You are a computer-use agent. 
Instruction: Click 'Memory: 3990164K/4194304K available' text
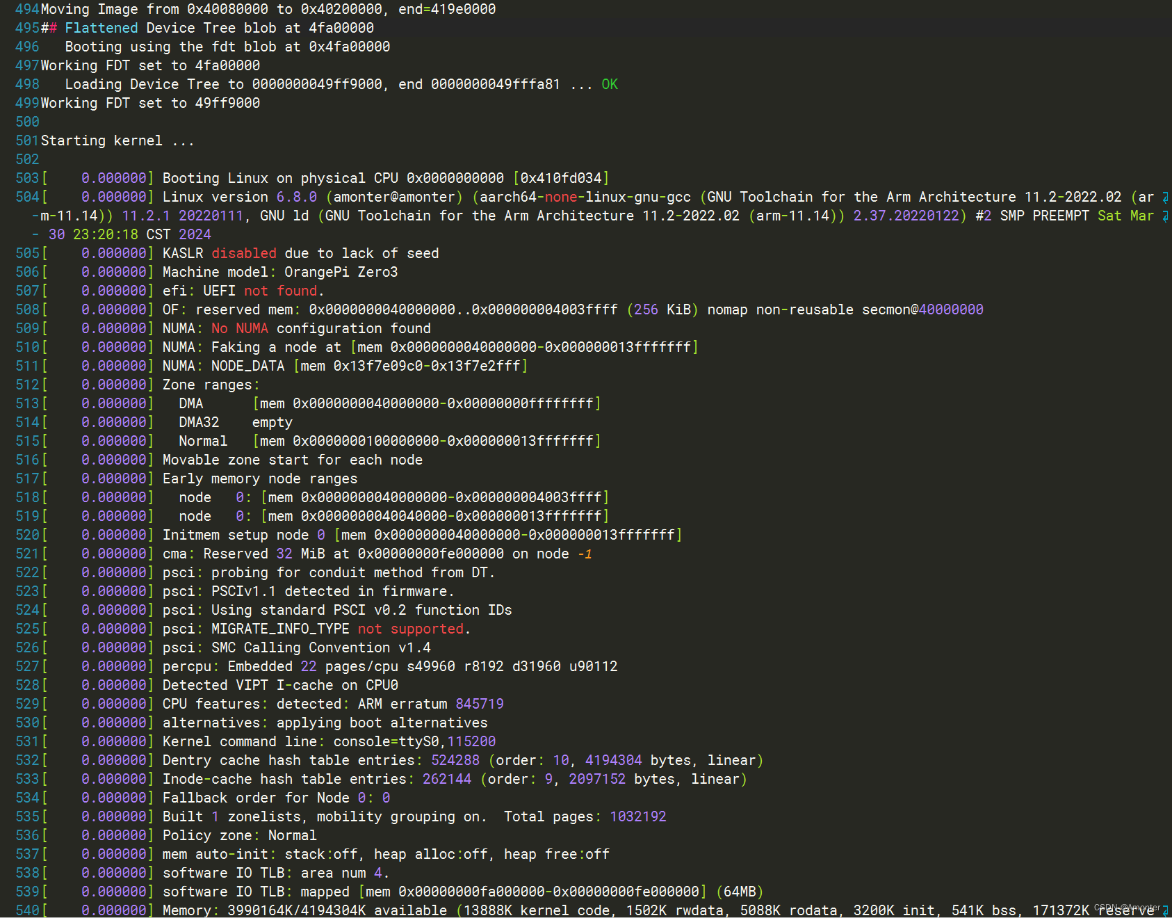pos(305,910)
